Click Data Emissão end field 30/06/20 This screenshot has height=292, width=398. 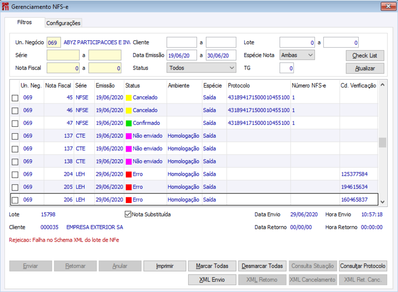(x=221, y=55)
